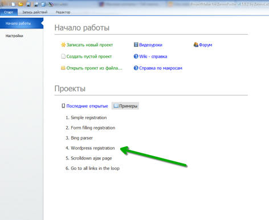
Task: Click the film icon beside Видеоуроки
Action: point(136,44)
